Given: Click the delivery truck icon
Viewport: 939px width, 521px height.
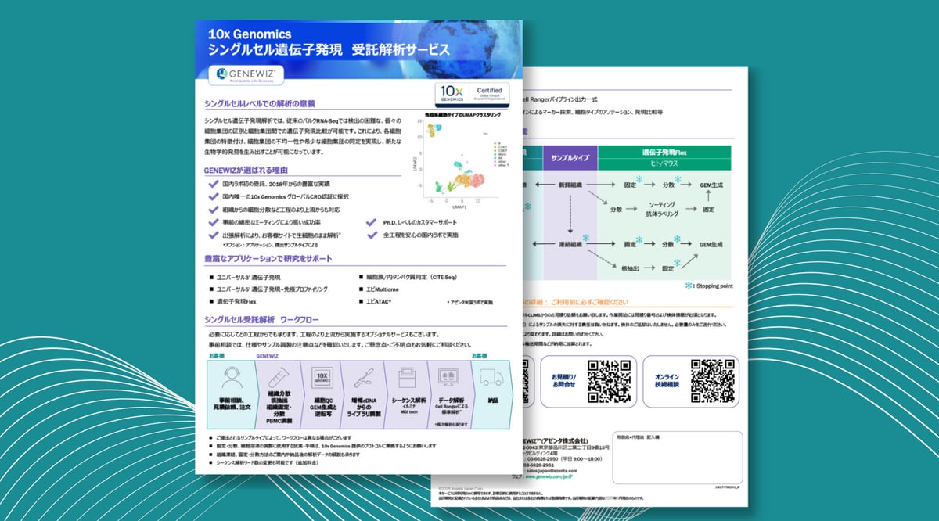Looking at the screenshot, I should (491, 378).
